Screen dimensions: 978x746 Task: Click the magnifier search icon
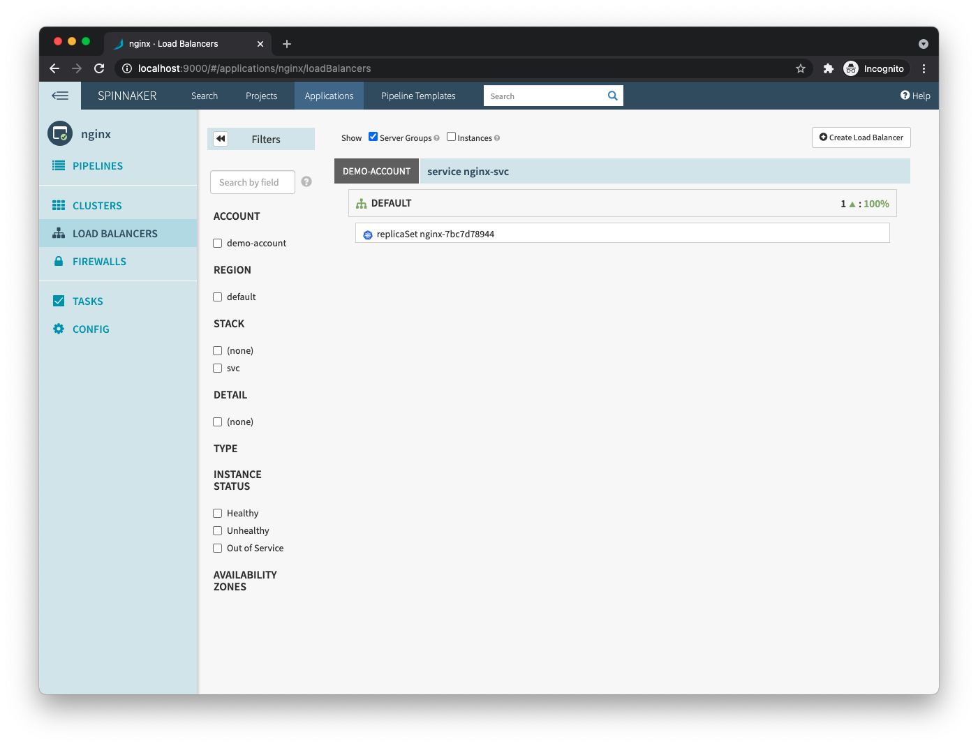(x=613, y=96)
